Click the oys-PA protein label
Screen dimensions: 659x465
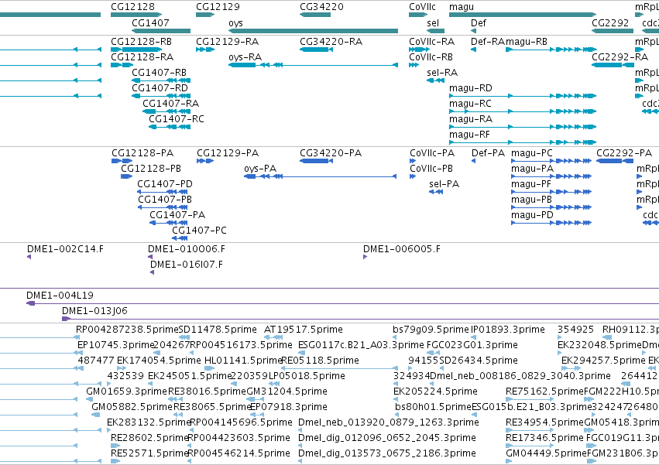coord(260,169)
